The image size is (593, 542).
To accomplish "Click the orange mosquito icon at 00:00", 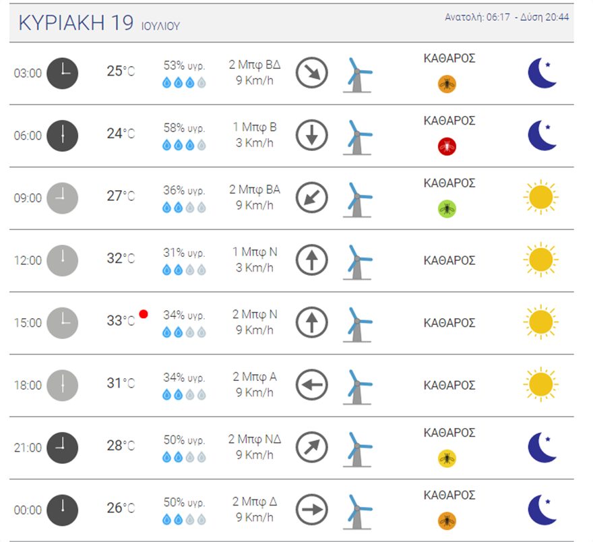I will [447, 520].
